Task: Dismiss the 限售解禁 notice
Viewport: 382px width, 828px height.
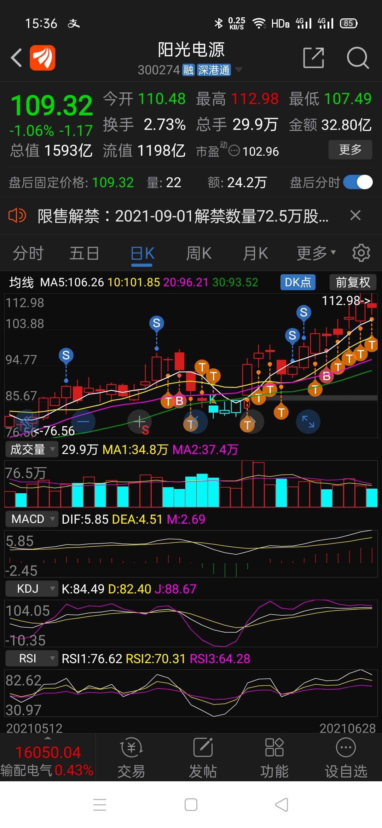Action: pos(355,215)
